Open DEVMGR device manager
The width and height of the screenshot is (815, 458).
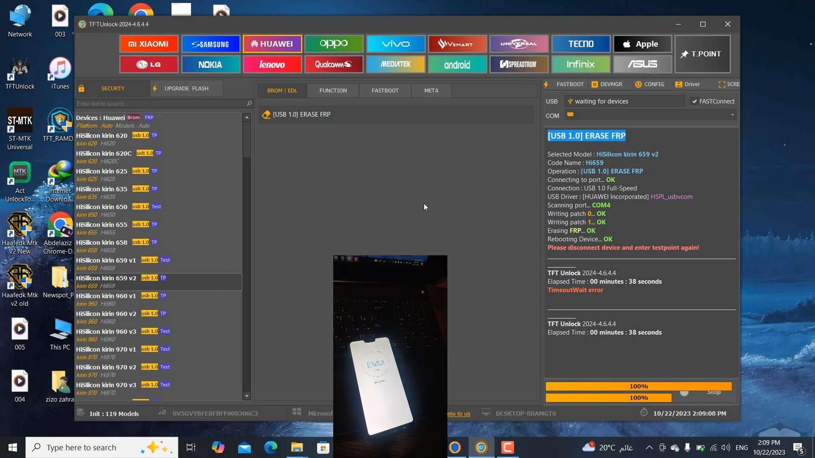(607, 84)
